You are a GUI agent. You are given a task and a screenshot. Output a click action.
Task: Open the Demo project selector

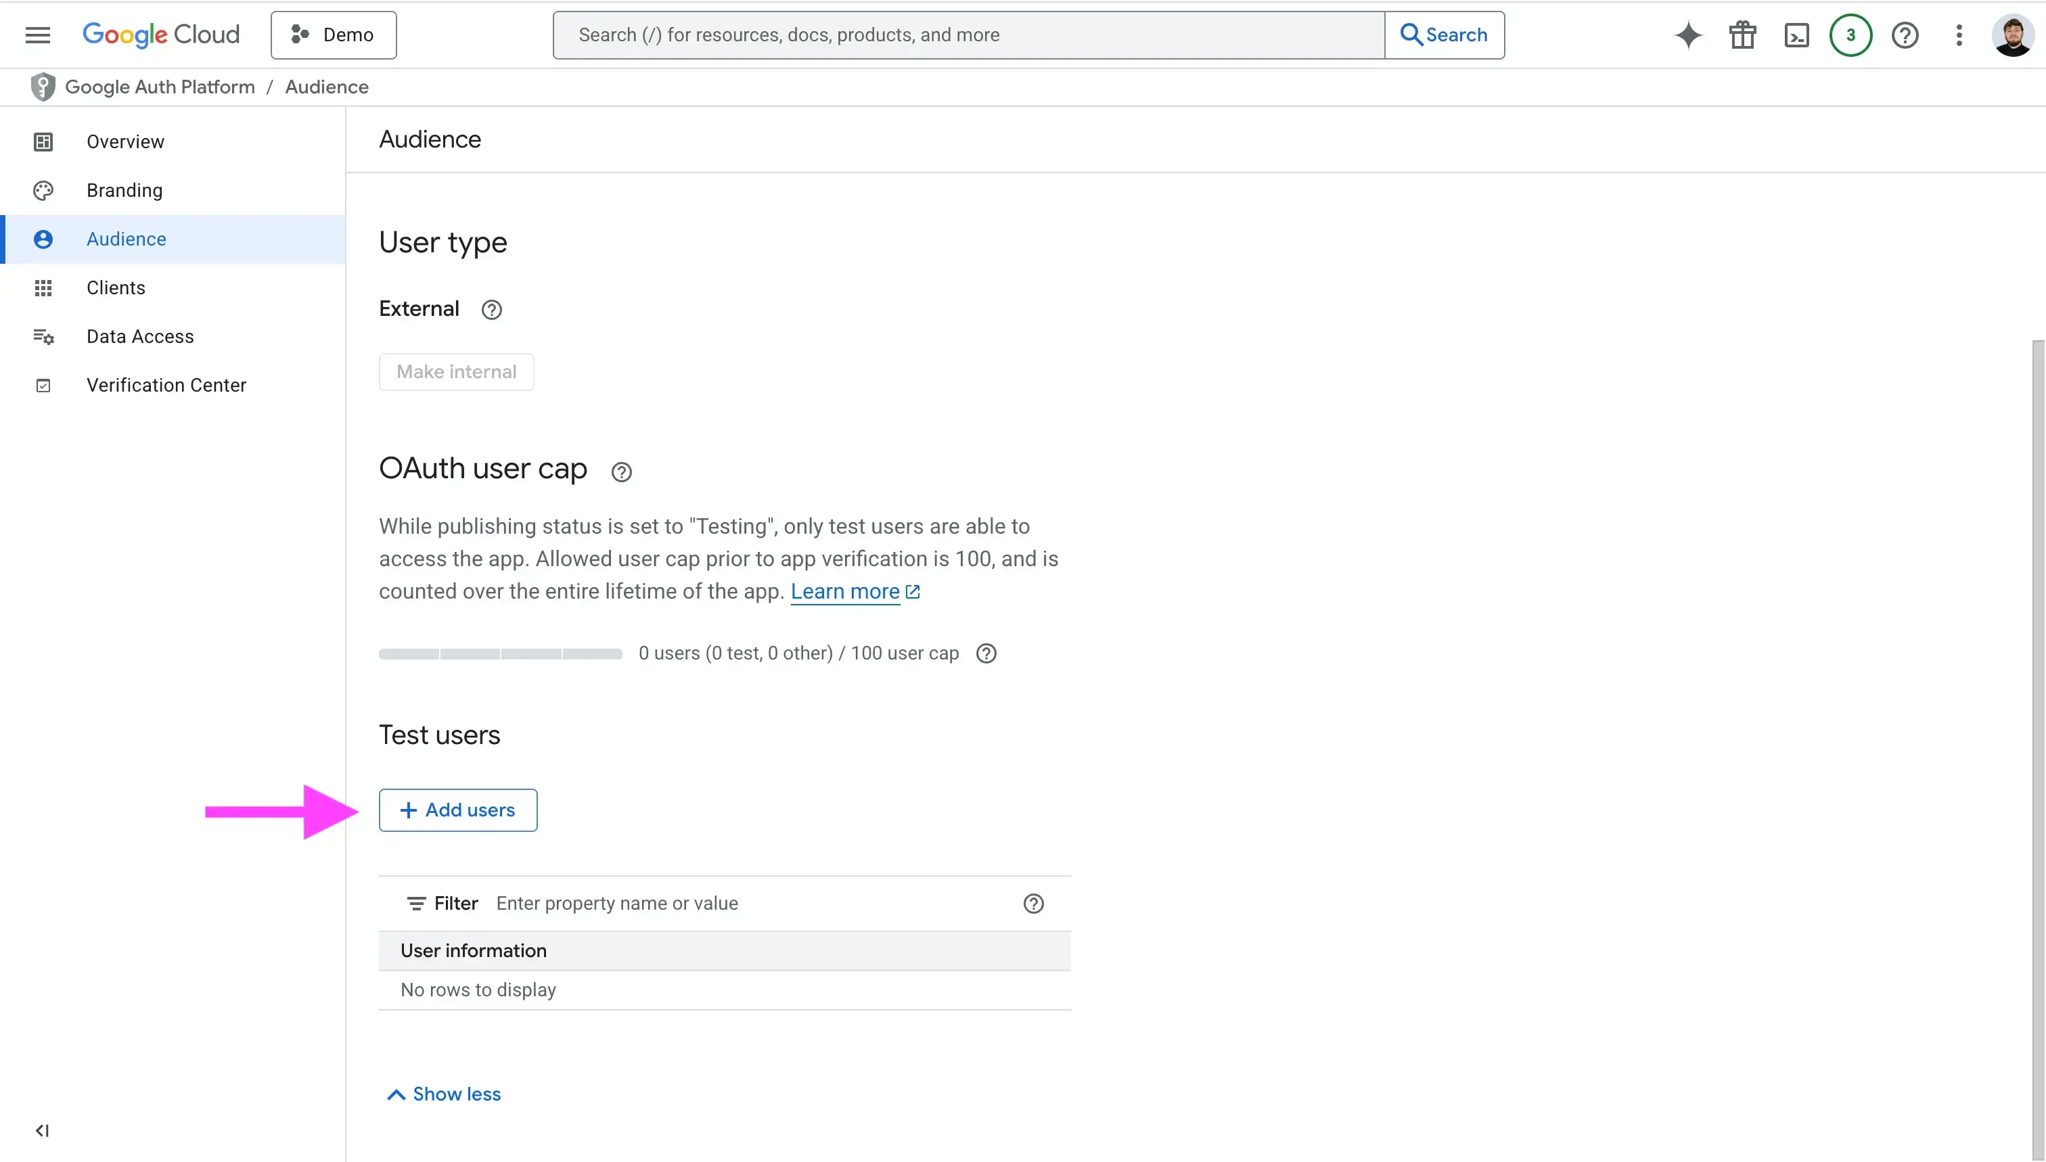click(333, 34)
